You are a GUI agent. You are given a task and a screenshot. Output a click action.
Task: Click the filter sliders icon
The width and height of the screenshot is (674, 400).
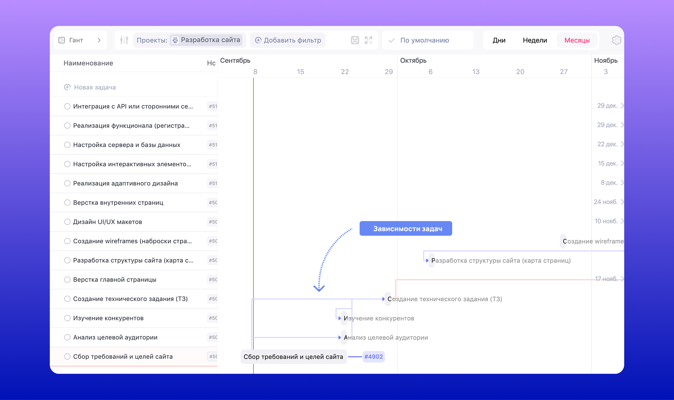[124, 40]
